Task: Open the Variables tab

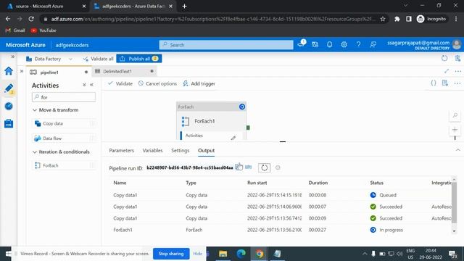Action: (152, 150)
